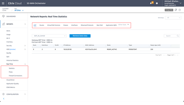Viewport: 184px width, 105px height.
Task: Go to last page pagination icon
Action: coord(177,55)
